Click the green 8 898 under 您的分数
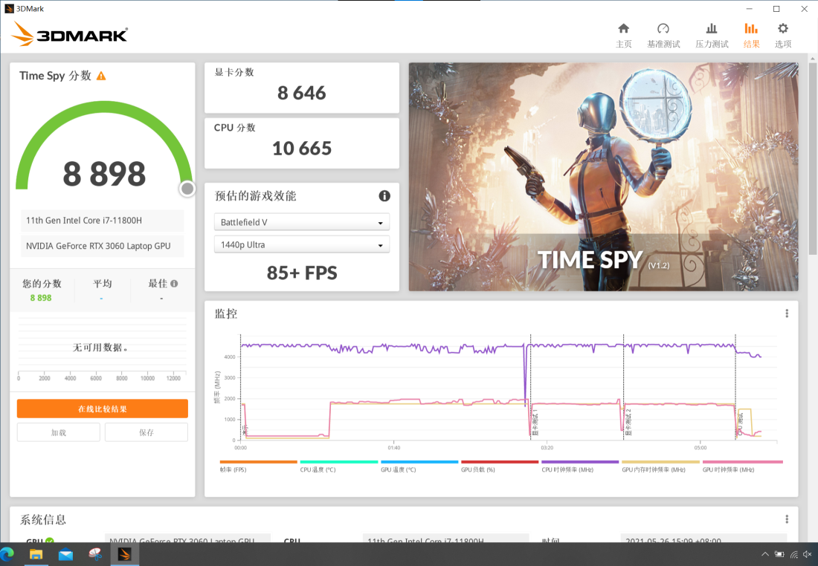The width and height of the screenshot is (818, 566). click(x=41, y=298)
